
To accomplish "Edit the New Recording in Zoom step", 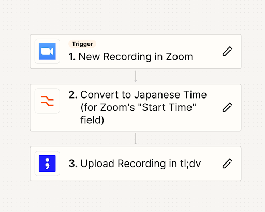I will [227, 51].
